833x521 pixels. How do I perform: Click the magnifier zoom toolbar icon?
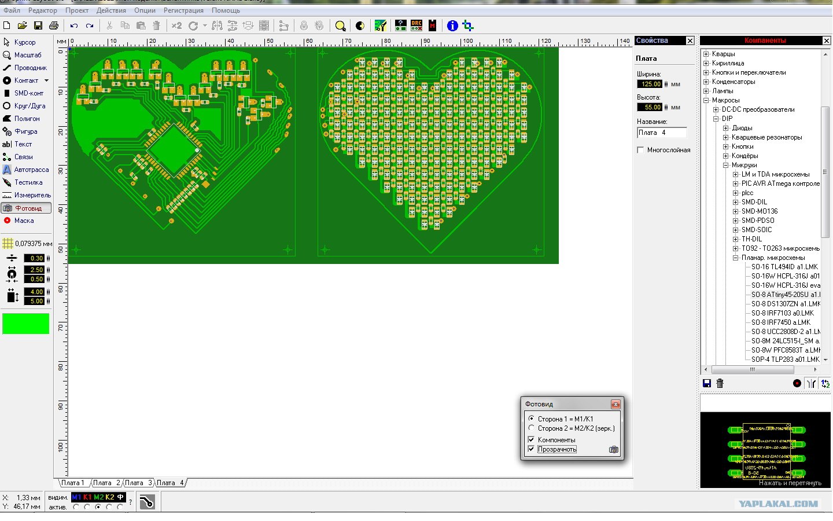341,25
